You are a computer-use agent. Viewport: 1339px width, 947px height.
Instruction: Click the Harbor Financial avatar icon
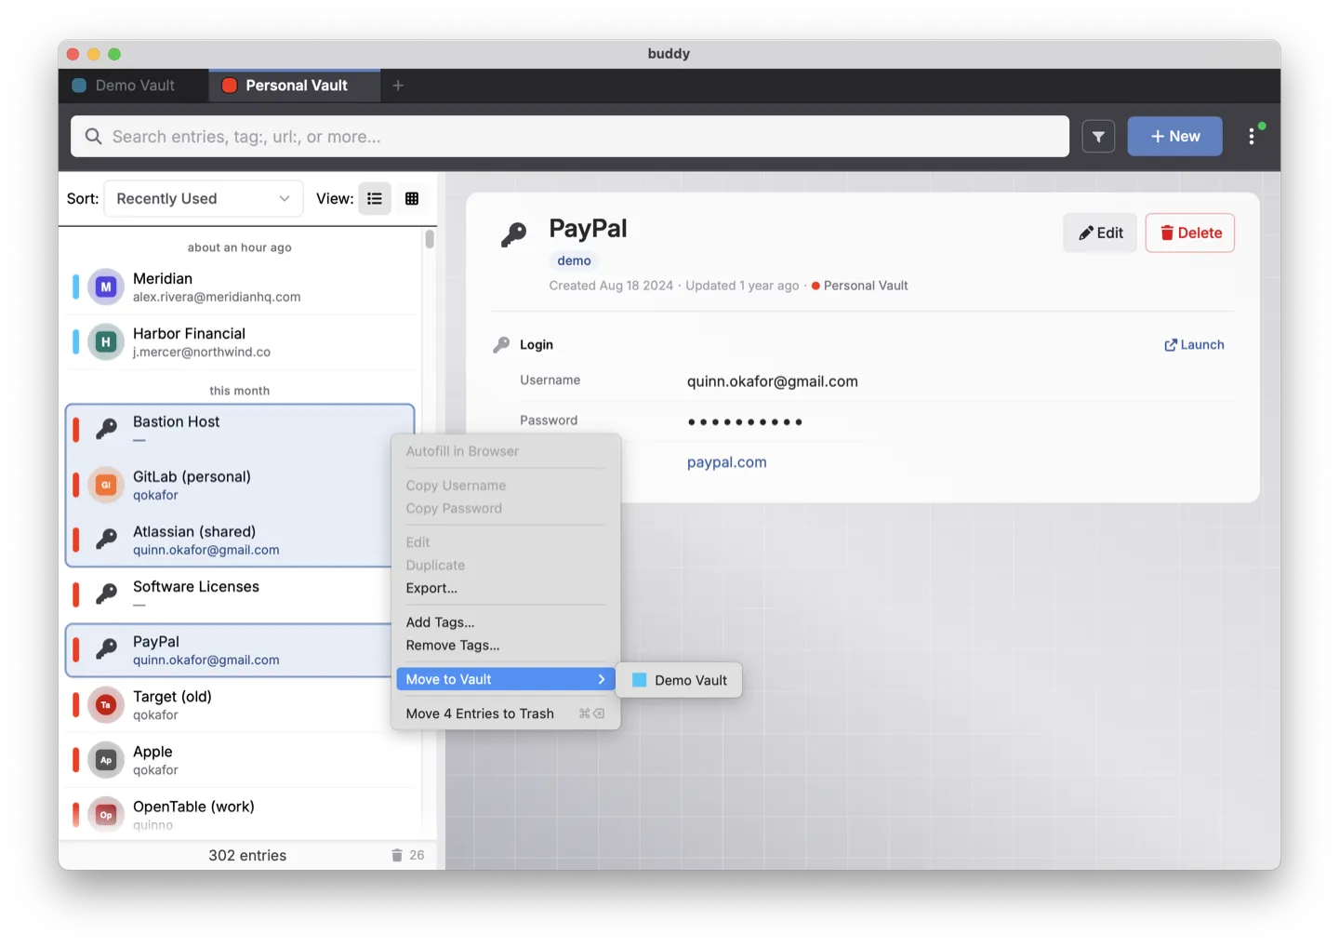(106, 342)
